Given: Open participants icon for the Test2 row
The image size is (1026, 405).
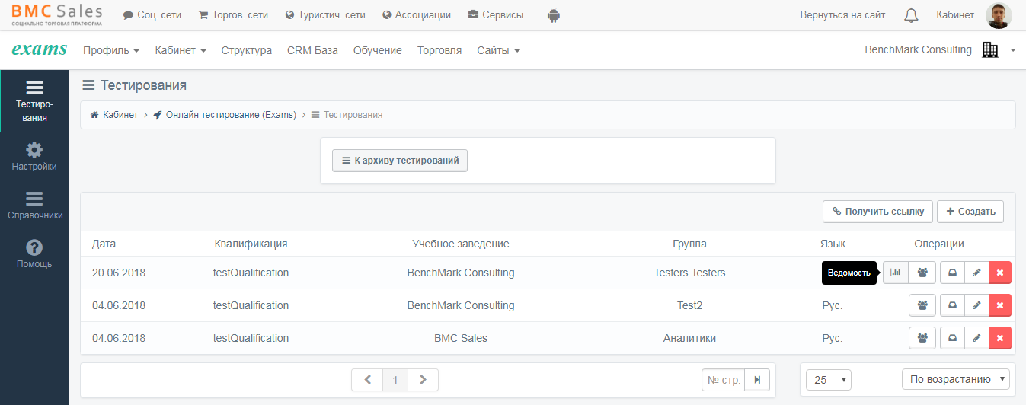Looking at the screenshot, I should (922, 305).
